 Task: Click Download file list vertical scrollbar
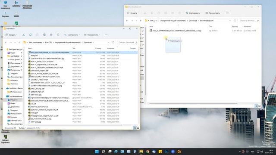[139, 58]
